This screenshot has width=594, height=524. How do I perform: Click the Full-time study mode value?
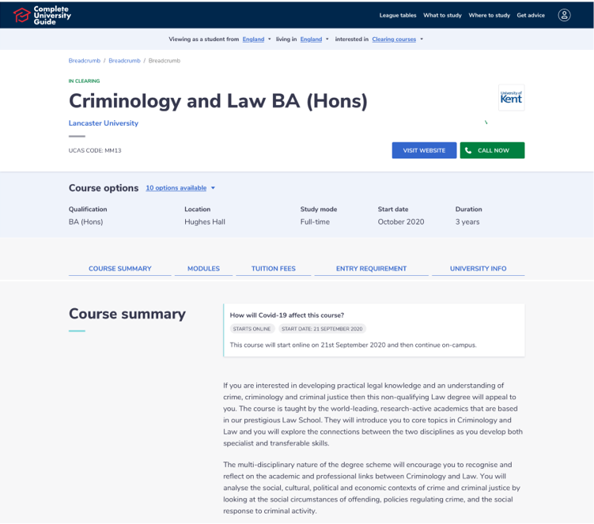(315, 222)
